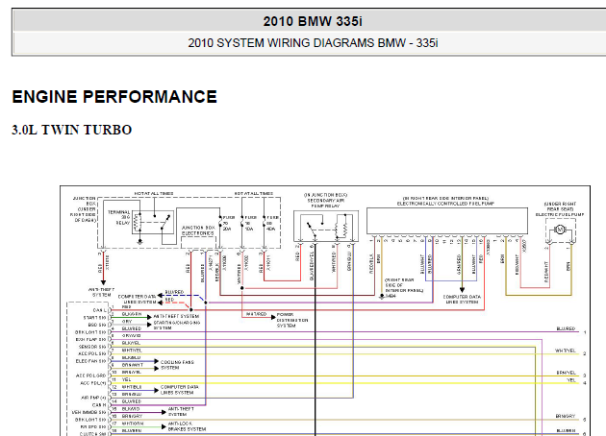Click the "COOLING FANS SYSTEM" label
606x436 pixels.
177,365
